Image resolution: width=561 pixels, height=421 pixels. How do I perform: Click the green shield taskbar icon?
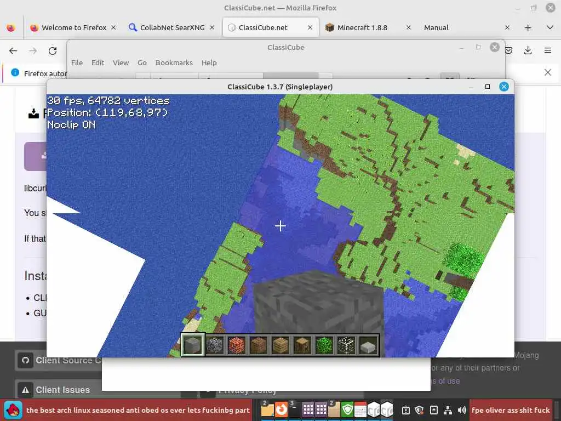click(347, 409)
